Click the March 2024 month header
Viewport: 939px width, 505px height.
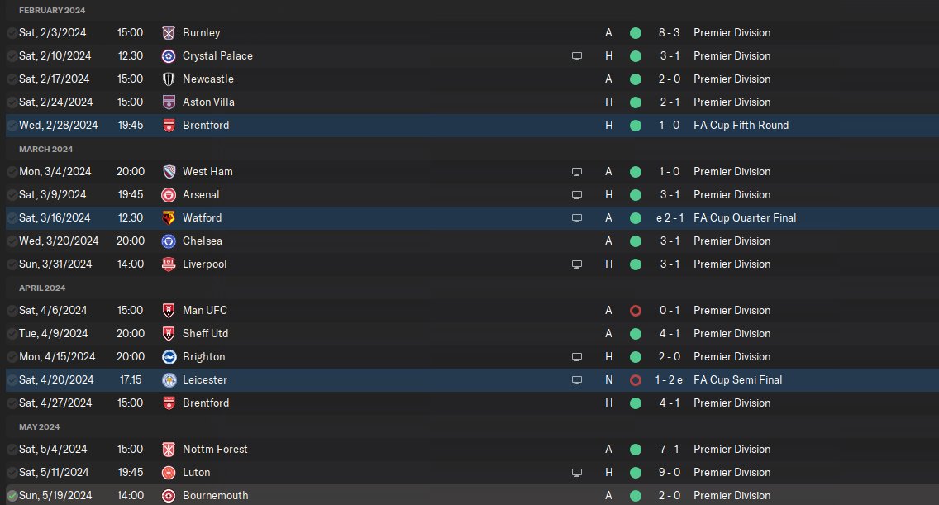point(46,149)
